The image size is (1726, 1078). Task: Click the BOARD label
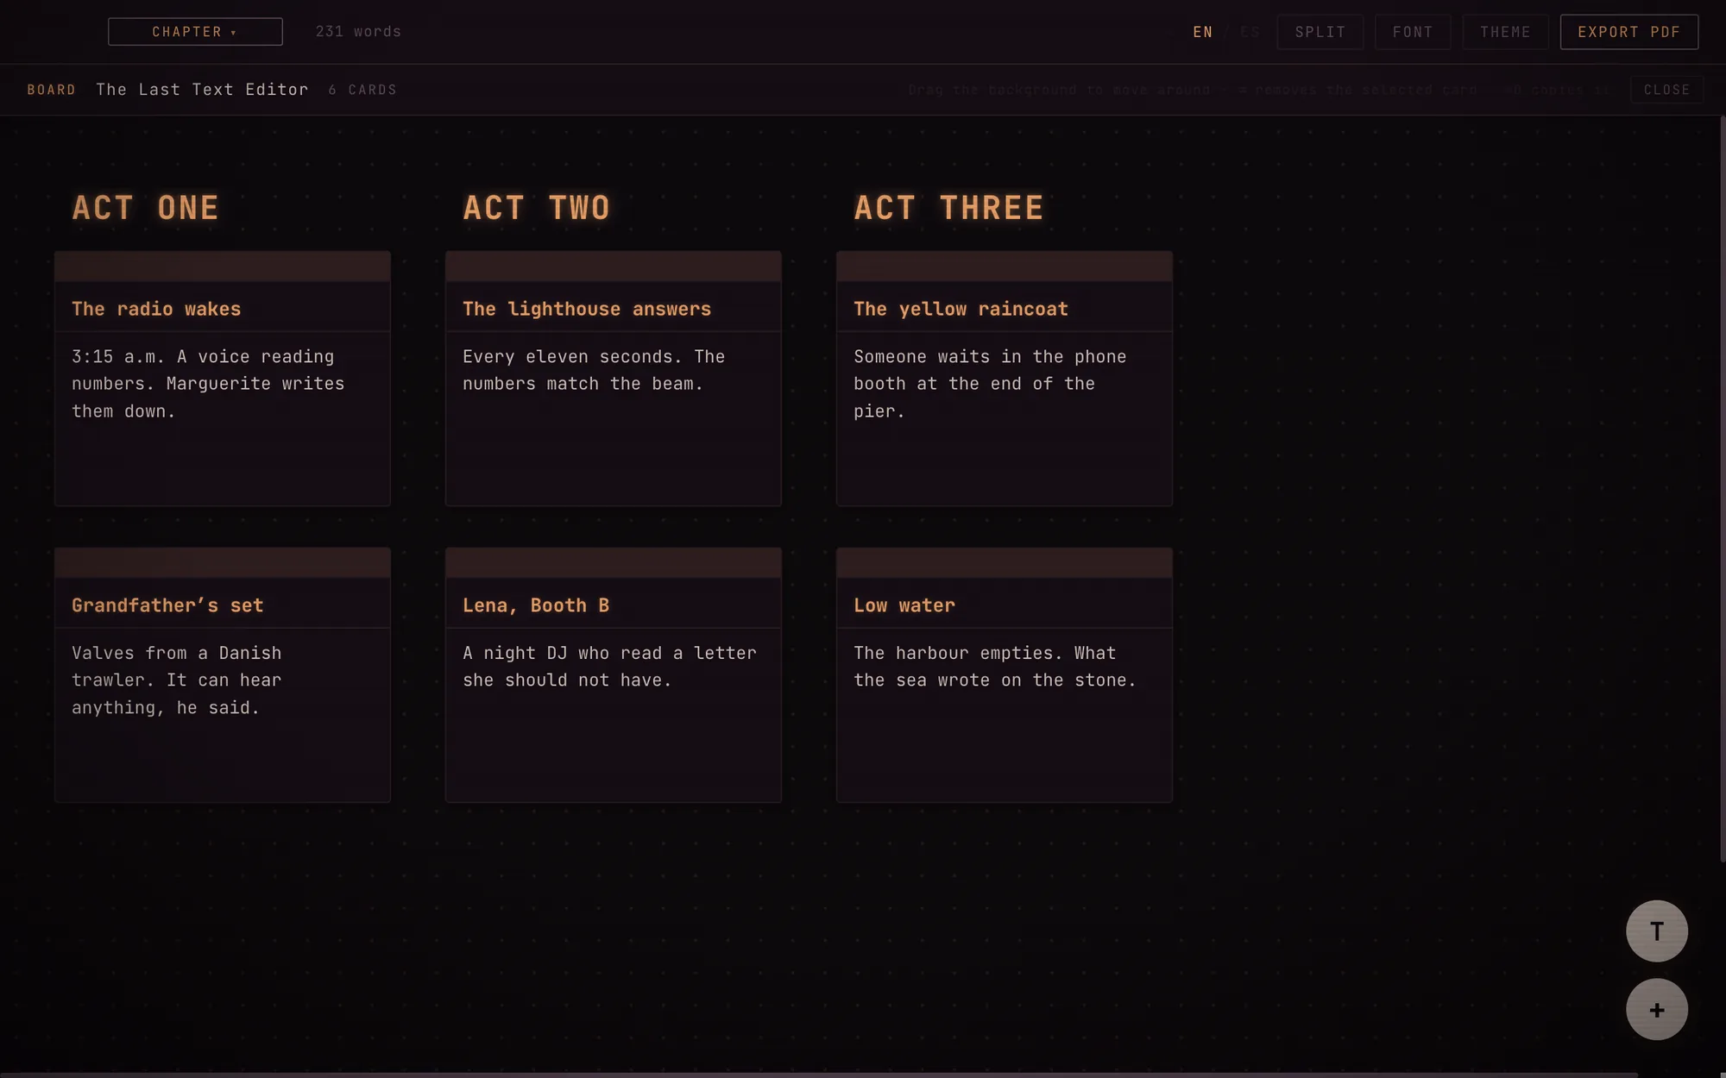pyautogui.click(x=52, y=90)
